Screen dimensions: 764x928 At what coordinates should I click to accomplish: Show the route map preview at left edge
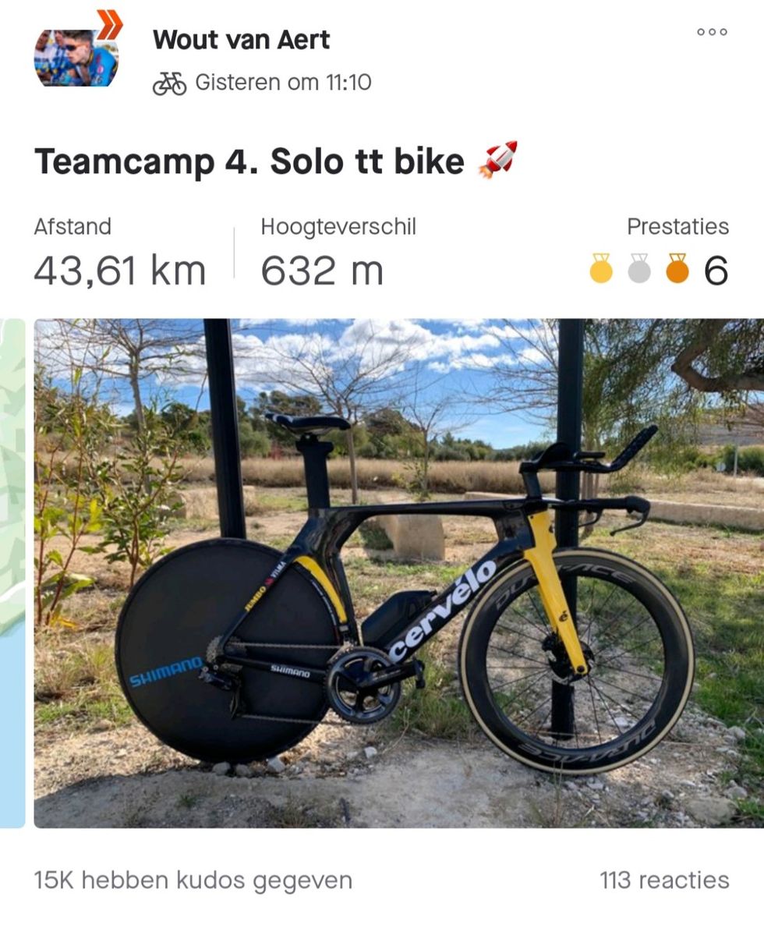coord(12,573)
